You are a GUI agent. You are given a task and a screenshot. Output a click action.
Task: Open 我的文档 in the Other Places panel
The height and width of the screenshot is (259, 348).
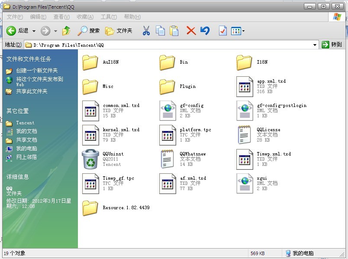(x=26, y=131)
